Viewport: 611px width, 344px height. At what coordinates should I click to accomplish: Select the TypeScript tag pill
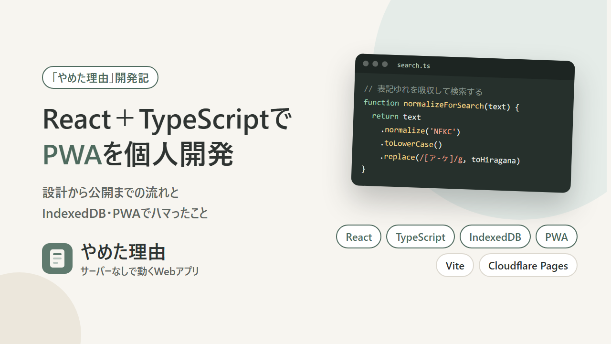coord(421,236)
